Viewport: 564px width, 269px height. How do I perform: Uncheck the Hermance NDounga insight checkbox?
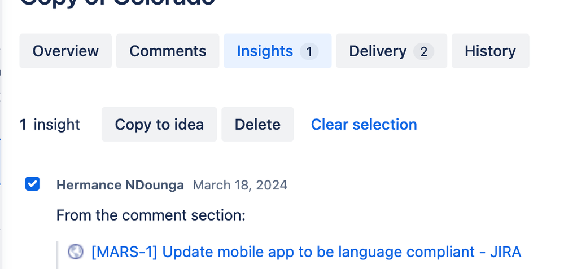coord(33,184)
